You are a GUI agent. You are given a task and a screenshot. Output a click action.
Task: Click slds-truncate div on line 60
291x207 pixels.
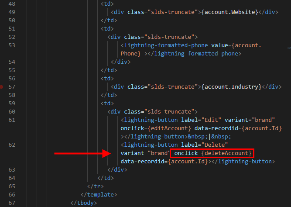click(x=153, y=111)
